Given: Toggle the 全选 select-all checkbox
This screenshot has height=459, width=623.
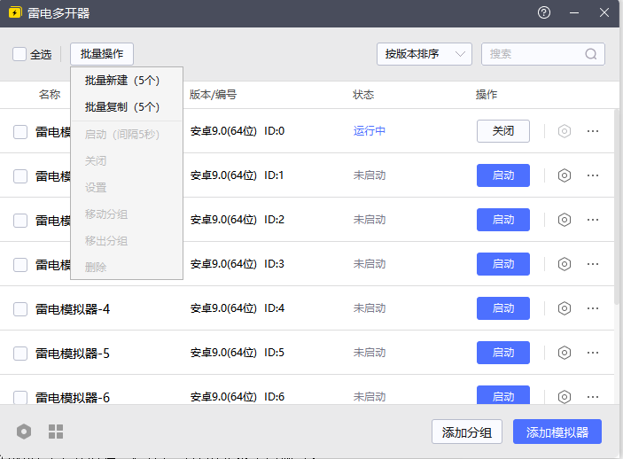Looking at the screenshot, I should tap(19, 54).
